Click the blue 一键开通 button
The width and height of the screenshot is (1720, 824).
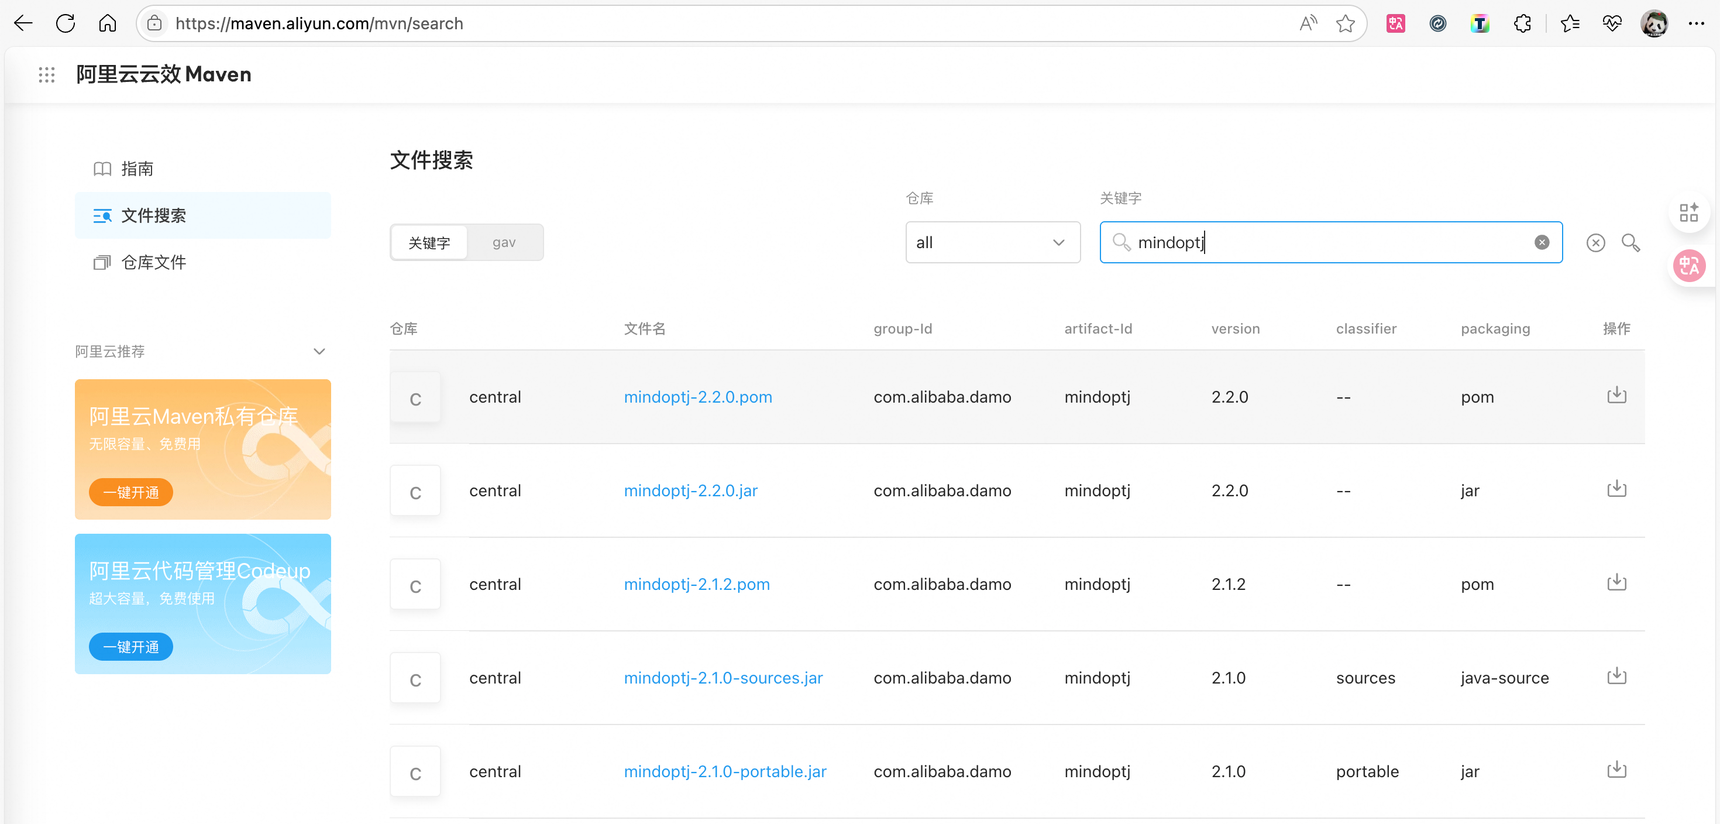[131, 646]
